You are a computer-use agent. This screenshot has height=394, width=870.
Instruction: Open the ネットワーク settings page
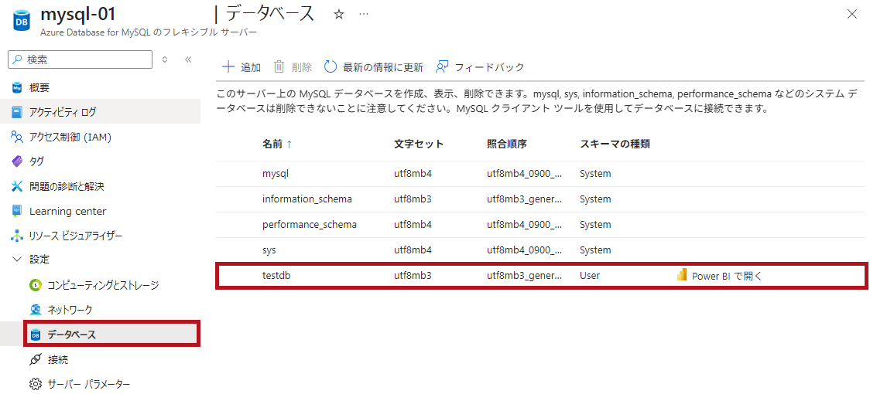pos(70,310)
